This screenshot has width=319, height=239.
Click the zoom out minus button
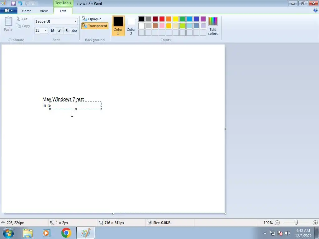click(x=277, y=223)
